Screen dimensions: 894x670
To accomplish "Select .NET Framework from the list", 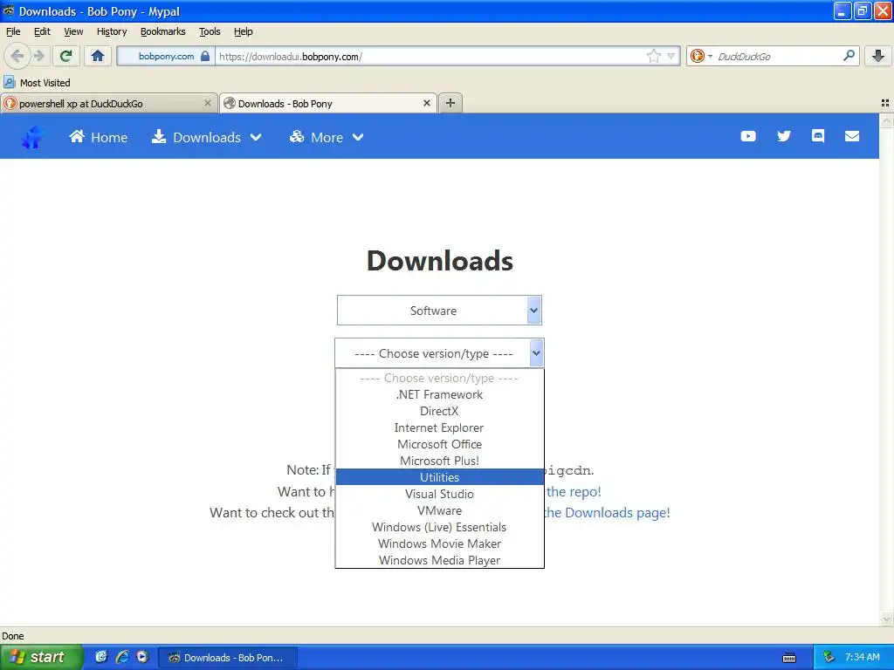I will click(440, 394).
